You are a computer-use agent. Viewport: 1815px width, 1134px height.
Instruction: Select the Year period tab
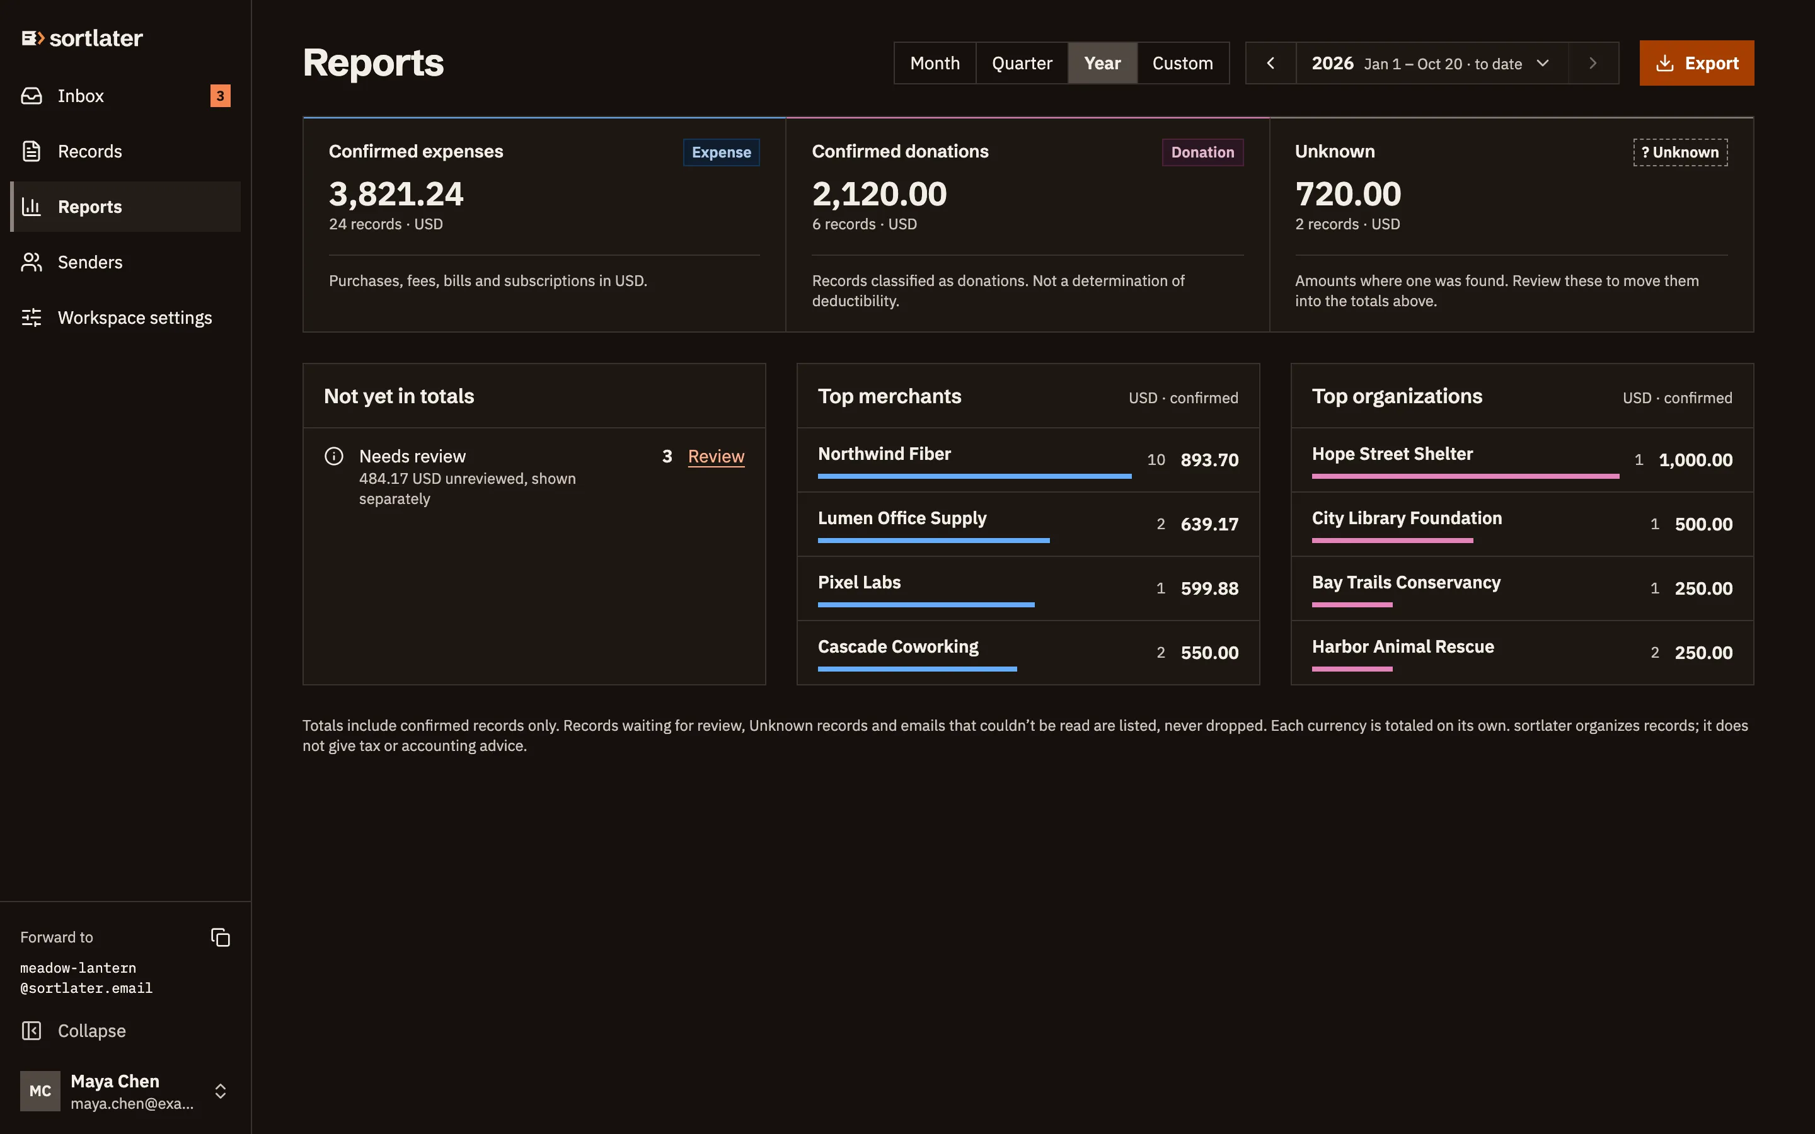click(x=1102, y=63)
